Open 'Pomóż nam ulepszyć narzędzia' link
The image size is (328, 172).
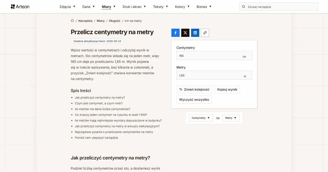coord(96,138)
